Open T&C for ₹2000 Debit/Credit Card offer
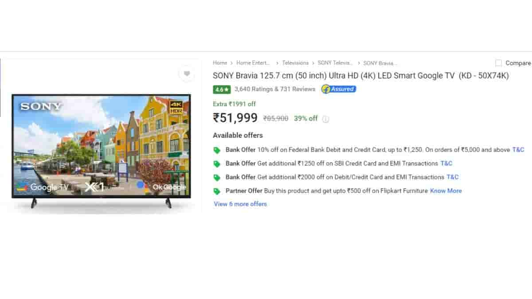 click(x=452, y=177)
